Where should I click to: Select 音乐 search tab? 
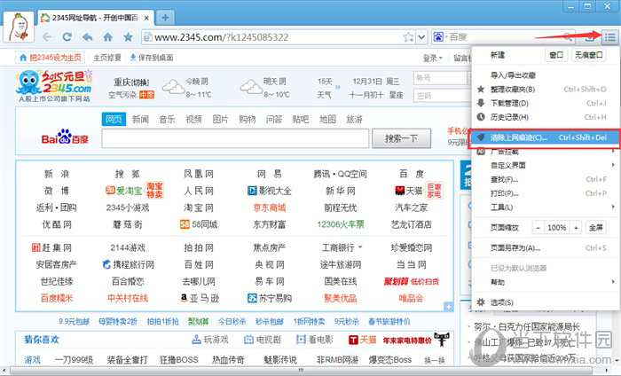[167, 119]
